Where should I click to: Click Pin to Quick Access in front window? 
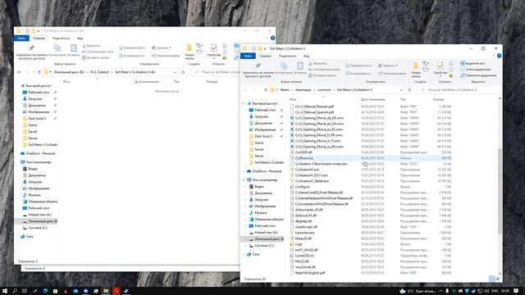click(x=258, y=70)
